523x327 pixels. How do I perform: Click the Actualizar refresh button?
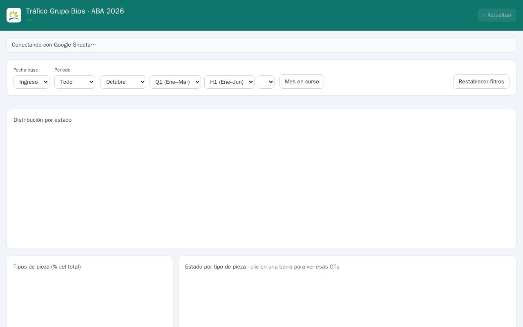click(x=497, y=15)
